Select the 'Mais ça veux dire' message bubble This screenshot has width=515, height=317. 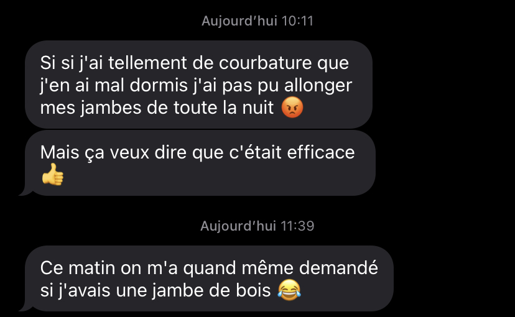point(200,163)
